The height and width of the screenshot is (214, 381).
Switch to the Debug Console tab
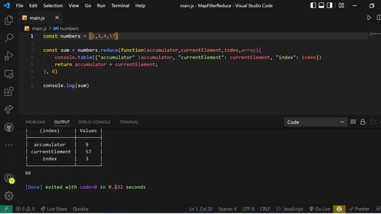pyautogui.click(x=94, y=122)
